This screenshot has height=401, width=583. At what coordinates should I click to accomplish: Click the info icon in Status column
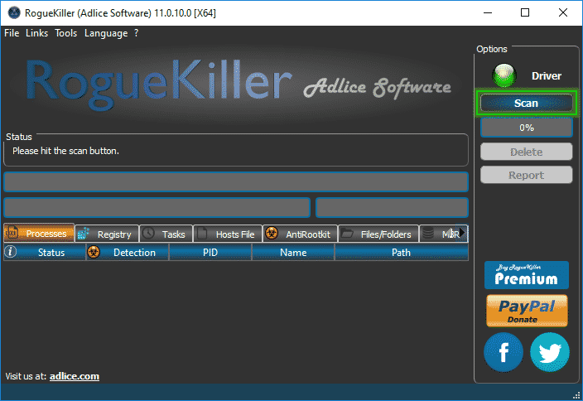11,252
